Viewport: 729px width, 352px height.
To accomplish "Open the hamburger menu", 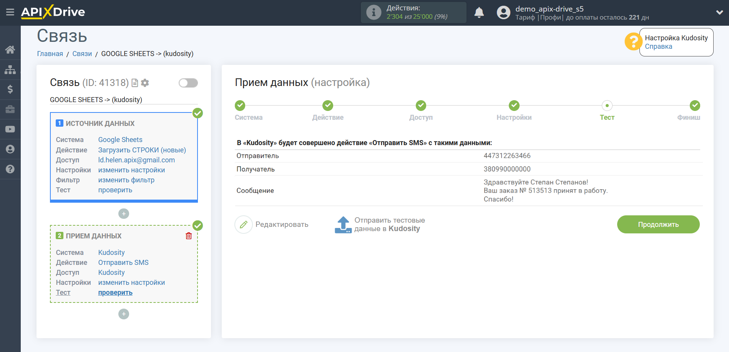I will coord(10,12).
